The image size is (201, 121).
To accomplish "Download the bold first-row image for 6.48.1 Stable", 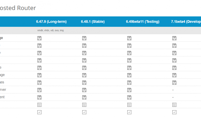I will coord(84,38).
